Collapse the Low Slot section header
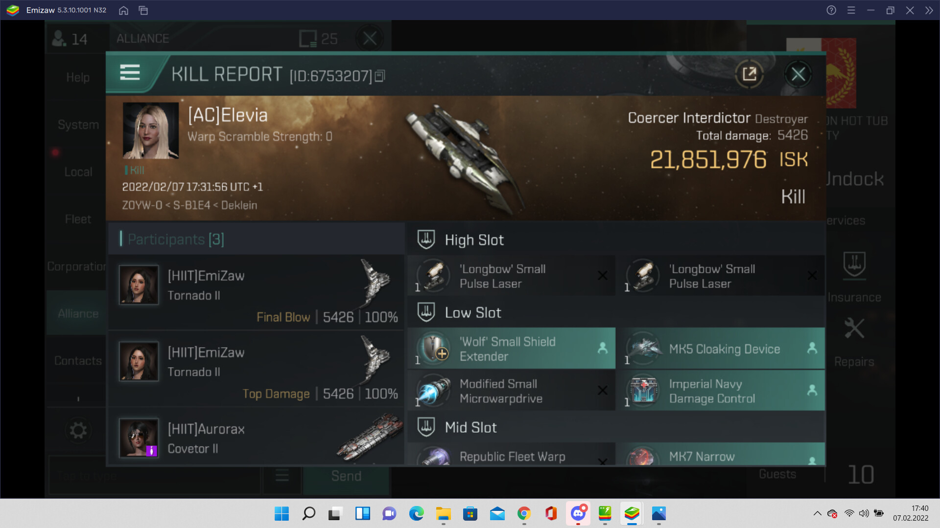The image size is (940, 528). 472,313
